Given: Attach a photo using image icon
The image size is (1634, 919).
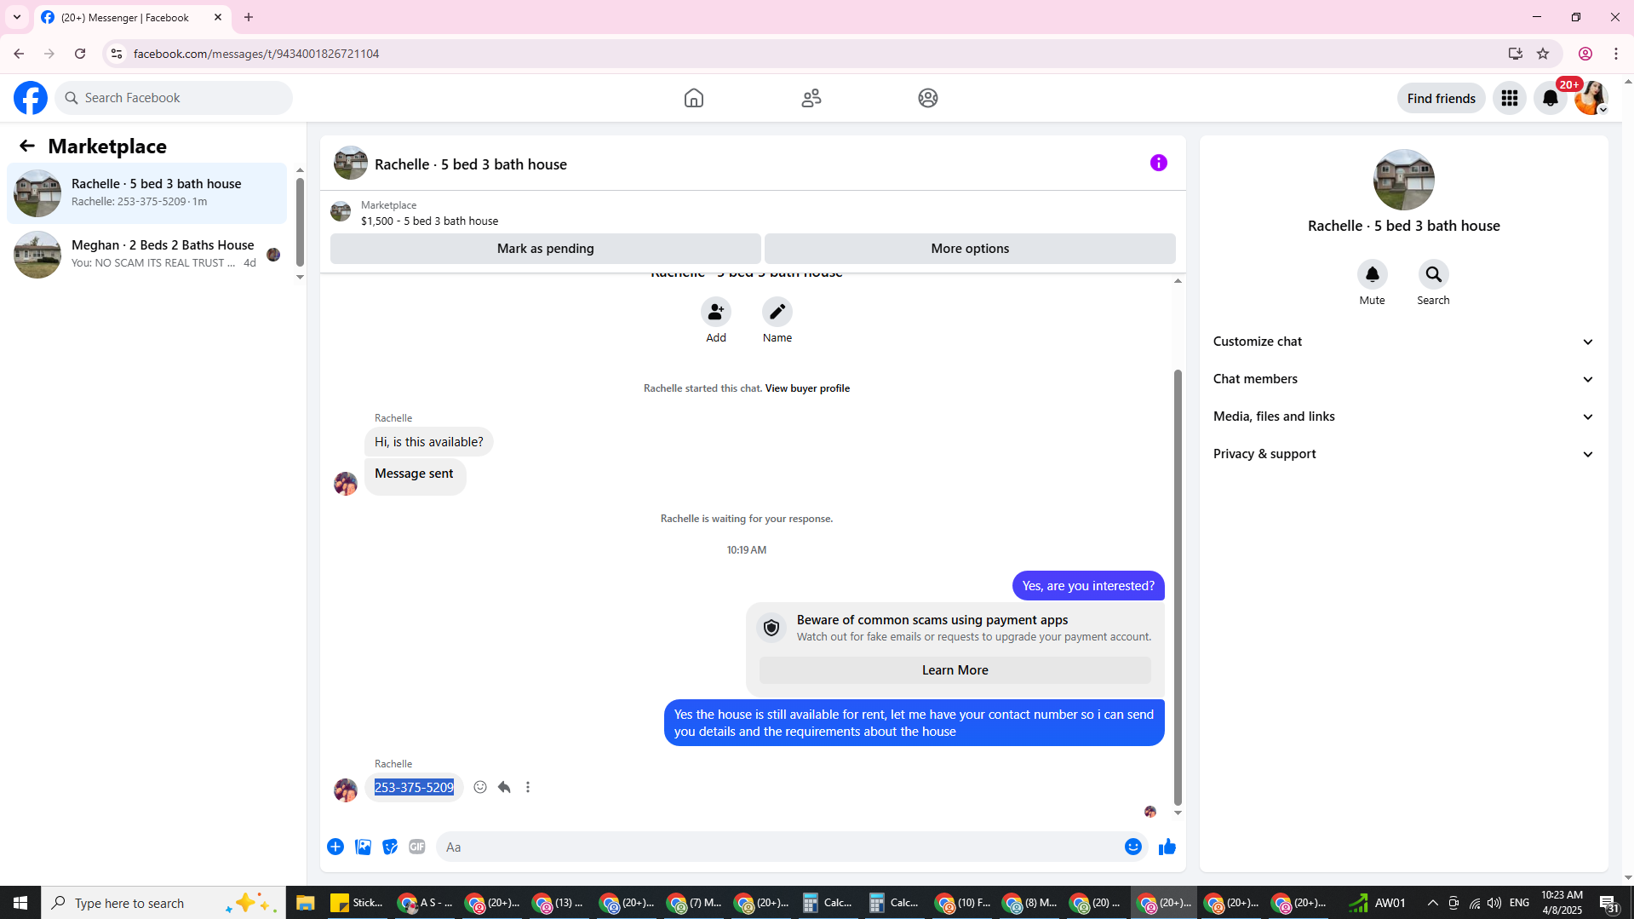Looking at the screenshot, I should click(x=363, y=847).
